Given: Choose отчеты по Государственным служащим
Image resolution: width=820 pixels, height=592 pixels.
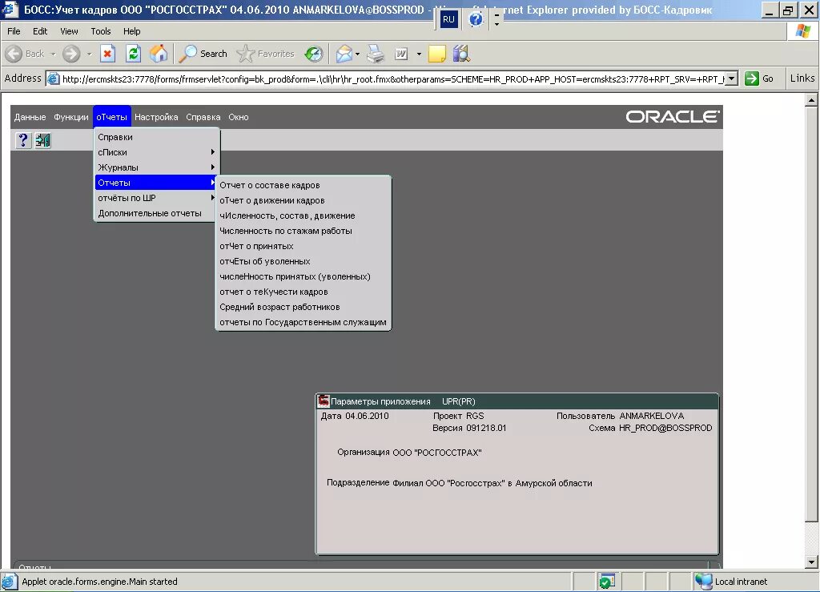Looking at the screenshot, I should coord(303,322).
